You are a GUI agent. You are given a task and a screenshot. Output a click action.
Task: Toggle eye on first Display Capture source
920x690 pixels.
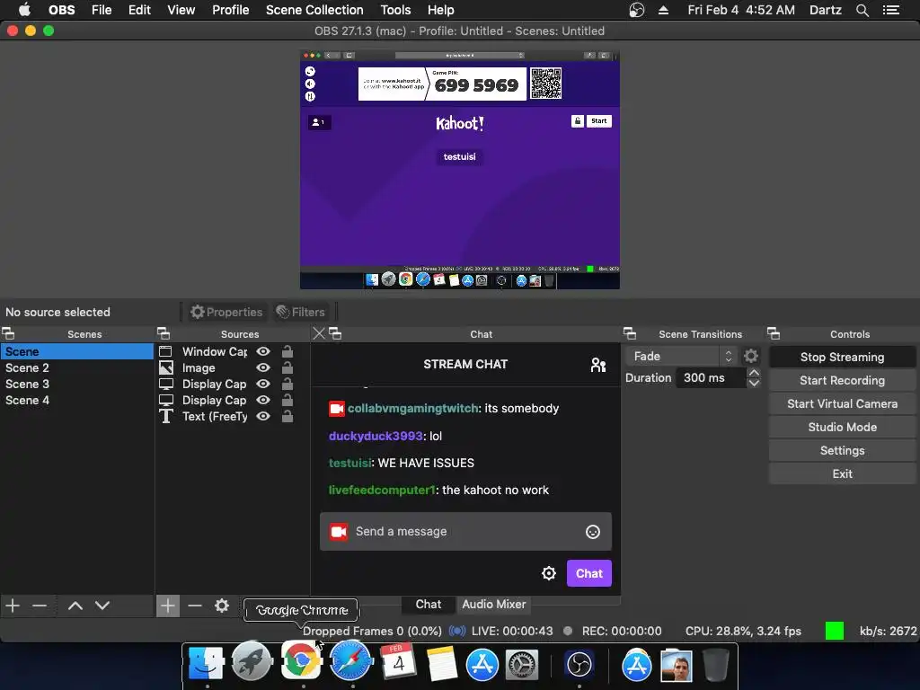(263, 384)
